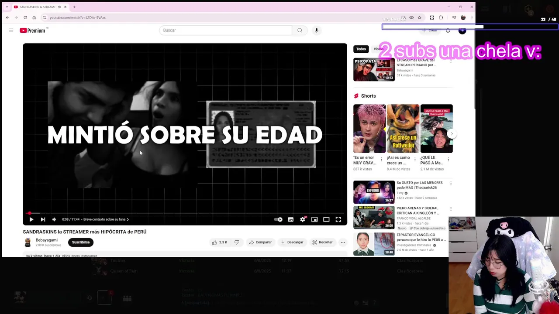This screenshot has height=314, width=559.
Task: Select the 'Todos' filter chip
Action: (361, 49)
